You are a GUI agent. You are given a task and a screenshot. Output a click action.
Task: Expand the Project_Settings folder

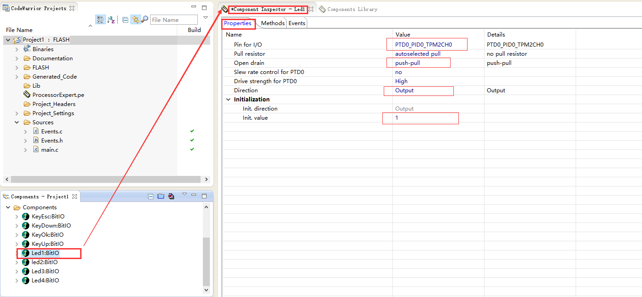[x=17, y=113]
